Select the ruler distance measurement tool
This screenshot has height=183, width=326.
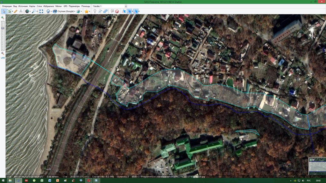click(x=15, y=11)
